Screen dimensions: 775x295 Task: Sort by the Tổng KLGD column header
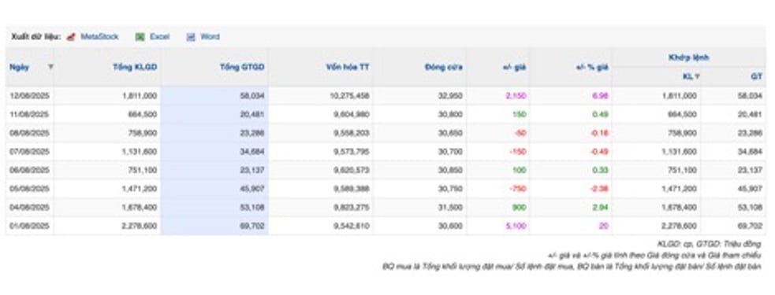[x=135, y=67]
